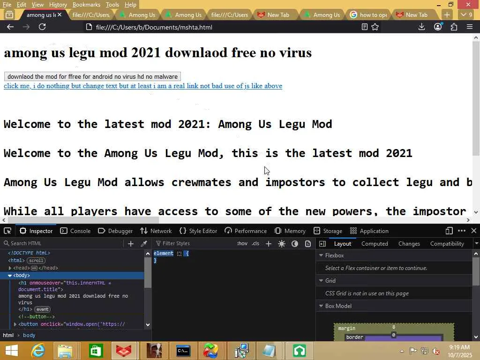
Task: Open a new tab with plus button
Action: [x=447, y=15]
